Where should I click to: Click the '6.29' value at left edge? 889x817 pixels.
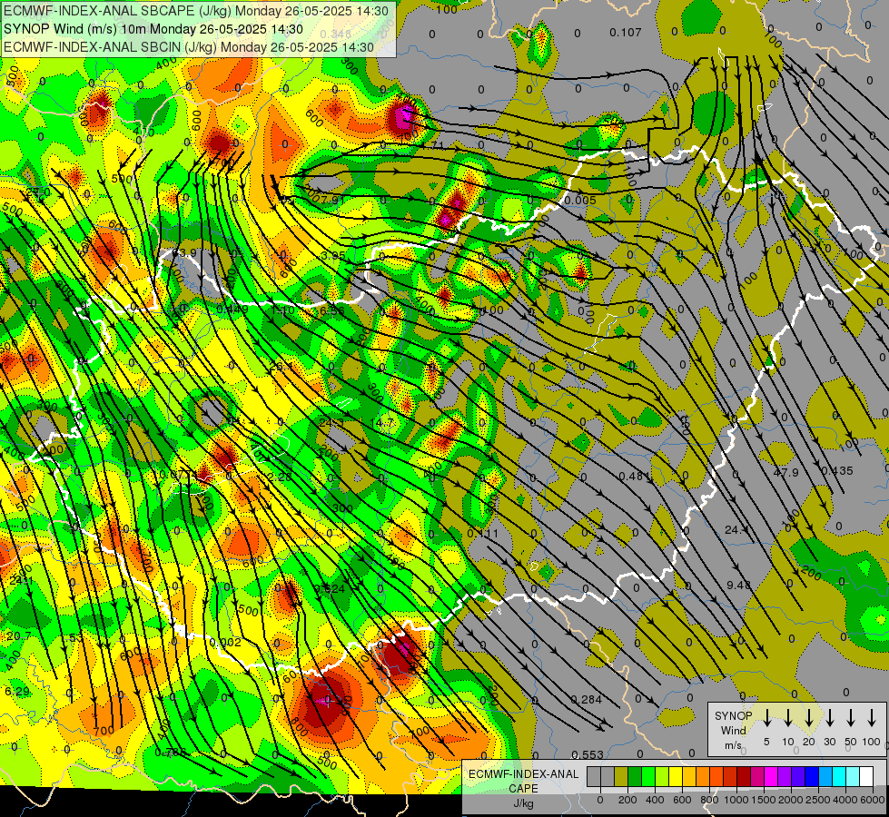pos(17,691)
